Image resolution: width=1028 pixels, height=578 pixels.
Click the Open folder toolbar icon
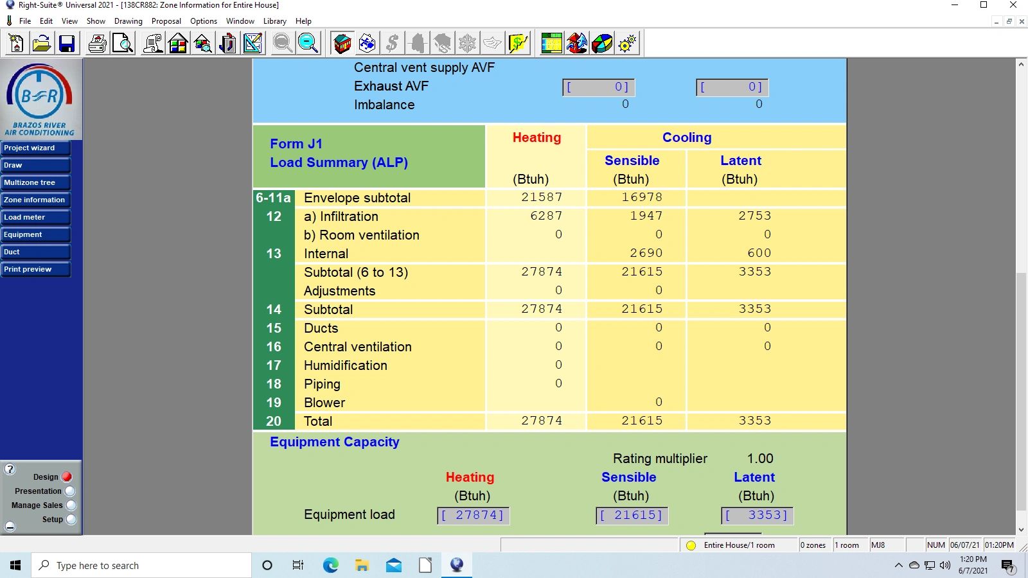click(42, 44)
